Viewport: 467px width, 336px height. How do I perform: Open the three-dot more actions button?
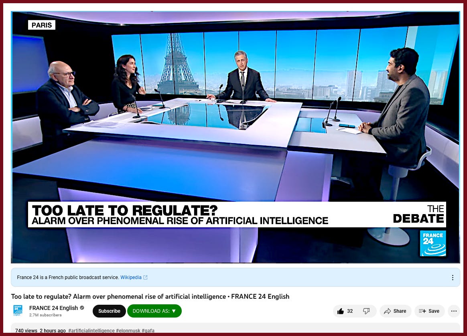coord(454,311)
